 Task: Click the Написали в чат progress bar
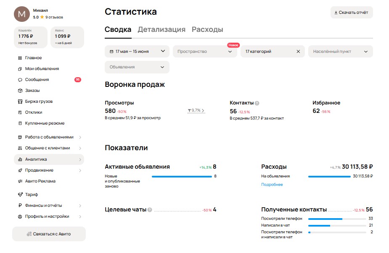[x=337, y=226]
